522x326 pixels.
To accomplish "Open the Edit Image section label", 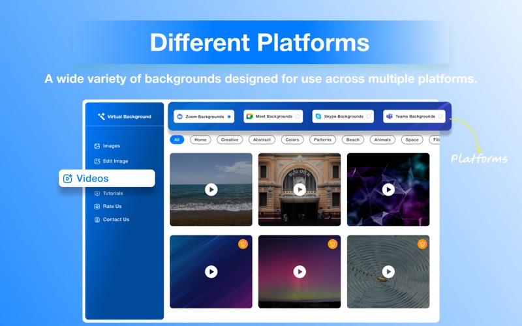I will click(115, 161).
